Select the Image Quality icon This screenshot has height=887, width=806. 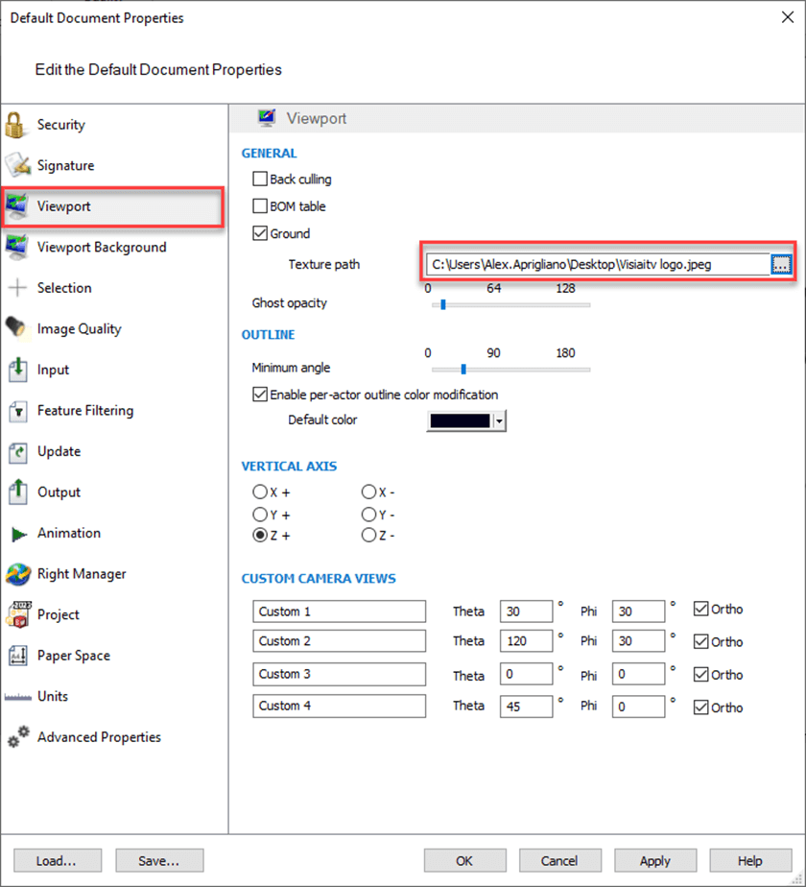point(16,329)
